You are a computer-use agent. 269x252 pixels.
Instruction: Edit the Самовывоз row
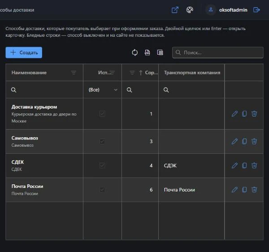click(234, 142)
